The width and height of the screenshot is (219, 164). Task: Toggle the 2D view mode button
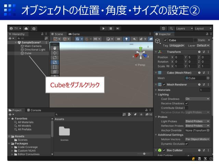pyautogui.click(x=119, y=39)
